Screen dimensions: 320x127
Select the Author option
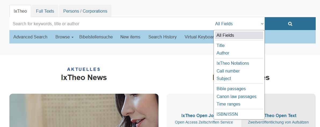coord(239,53)
